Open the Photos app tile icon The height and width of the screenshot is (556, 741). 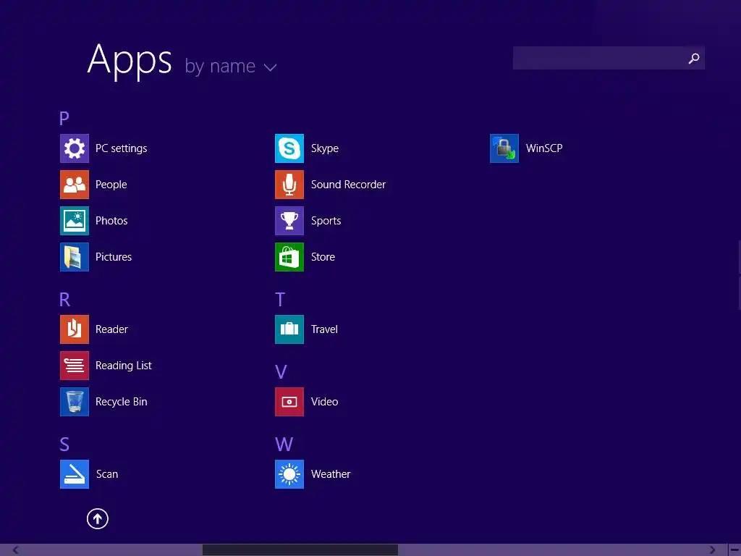[x=75, y=221]
